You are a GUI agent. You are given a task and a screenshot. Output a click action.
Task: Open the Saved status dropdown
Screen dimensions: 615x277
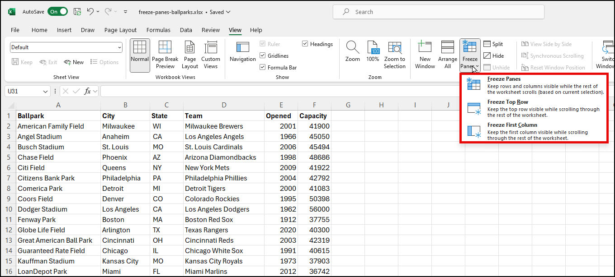point(228,12)
